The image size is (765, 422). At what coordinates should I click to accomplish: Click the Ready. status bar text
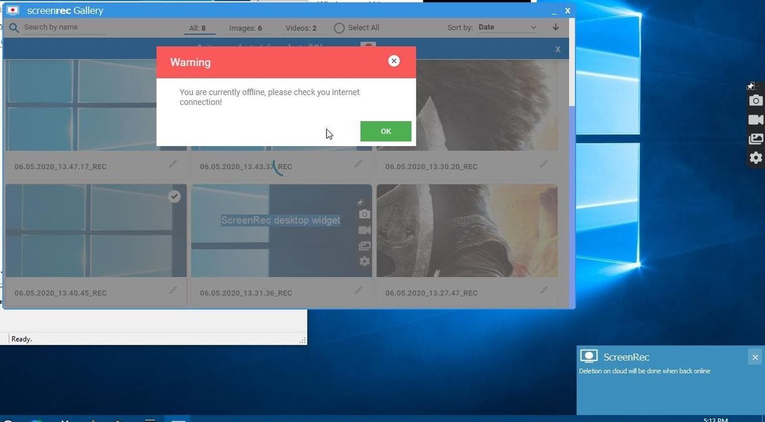pos(21,339)
